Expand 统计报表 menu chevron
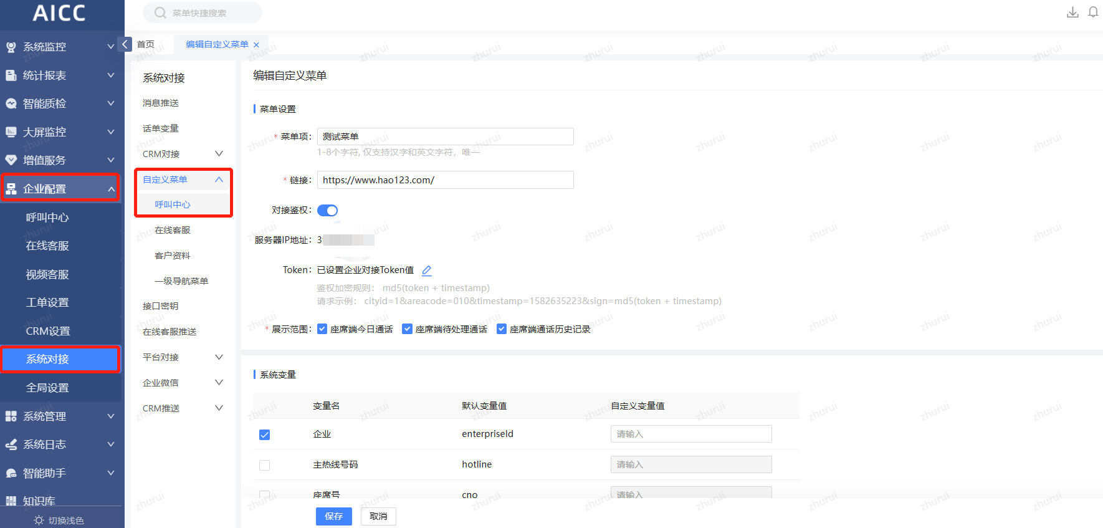 [x=111, y=75]
